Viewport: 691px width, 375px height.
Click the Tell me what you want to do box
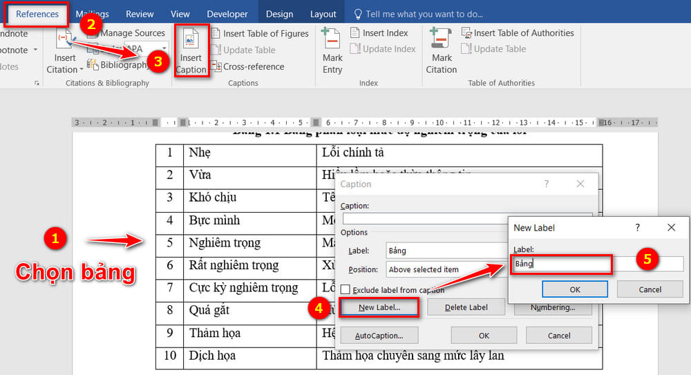tap(424, 14)
